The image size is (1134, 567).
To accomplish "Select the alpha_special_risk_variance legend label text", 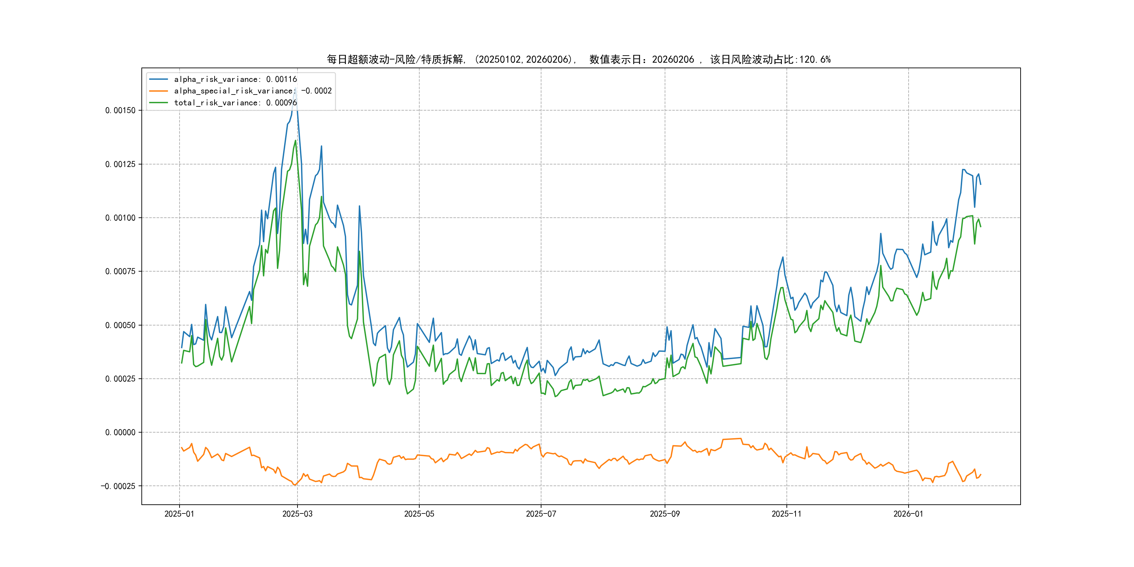I will point(253,91).
